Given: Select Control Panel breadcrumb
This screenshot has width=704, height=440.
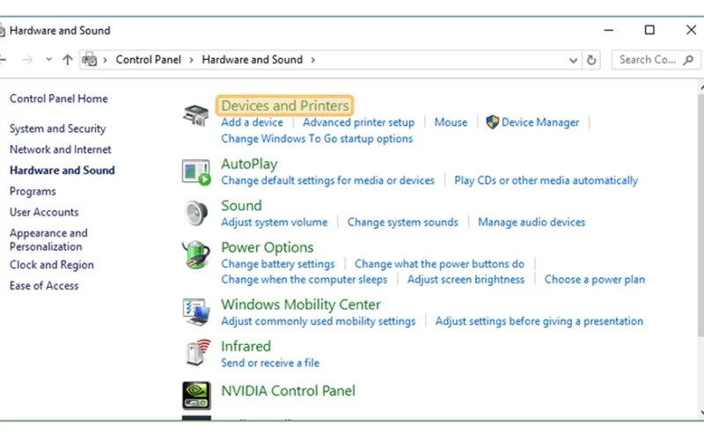Looking at the screenshot, I should pos(148,60).
